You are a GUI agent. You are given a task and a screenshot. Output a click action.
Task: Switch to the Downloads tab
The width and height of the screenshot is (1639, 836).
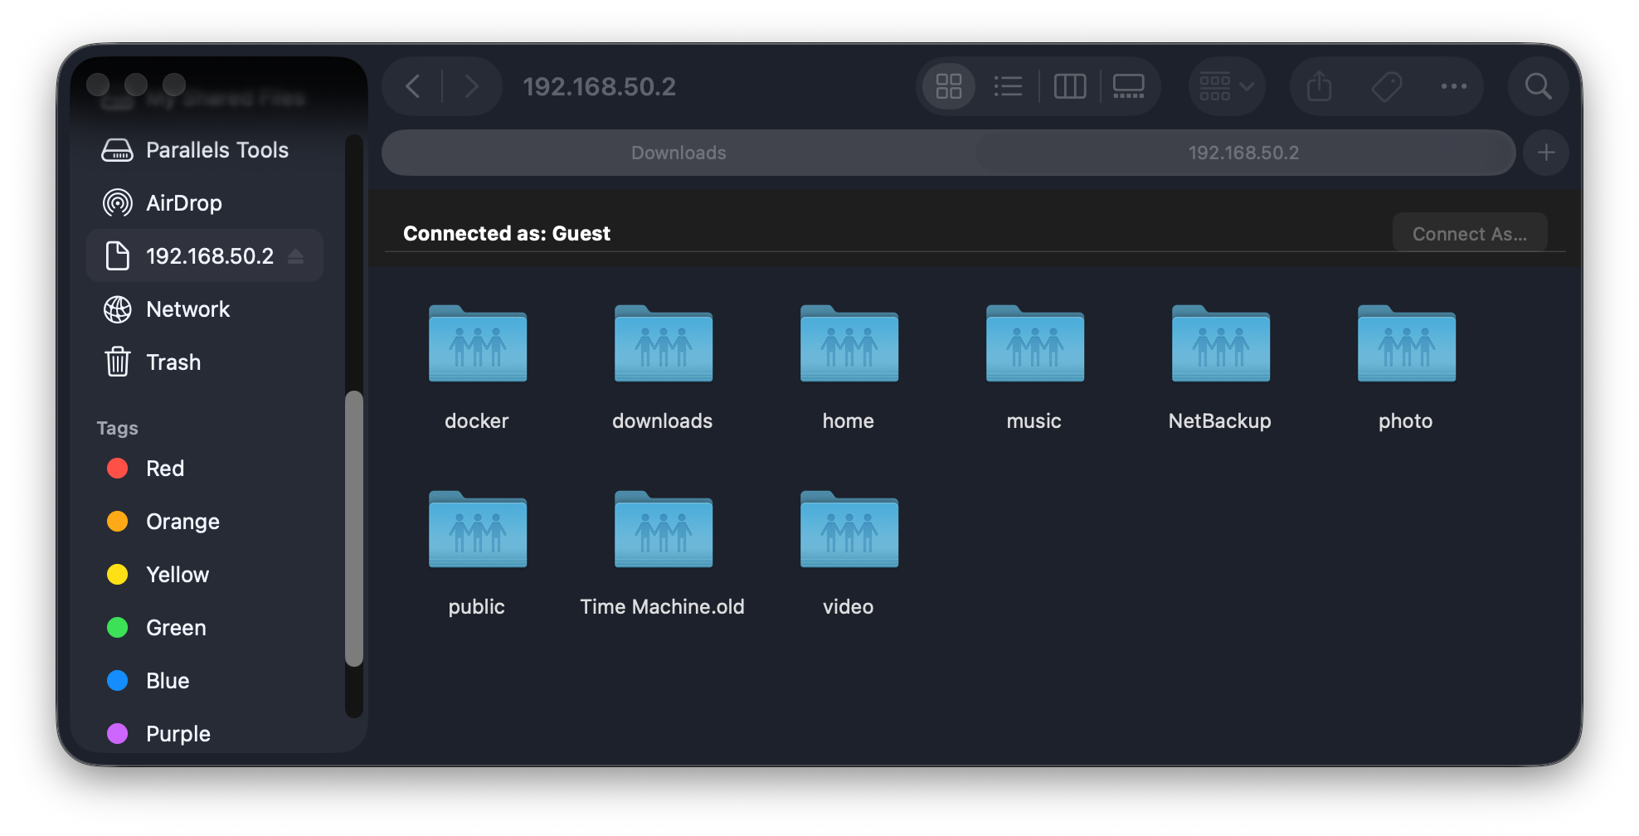coord(678,153)
